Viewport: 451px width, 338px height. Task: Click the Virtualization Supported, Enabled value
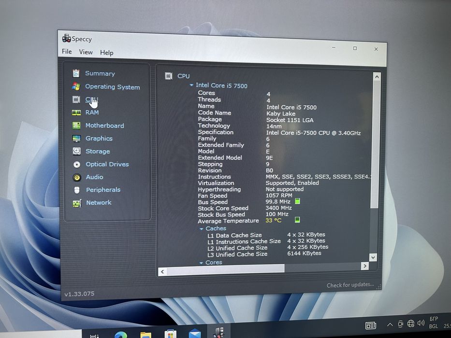click(x=292, y=183)
